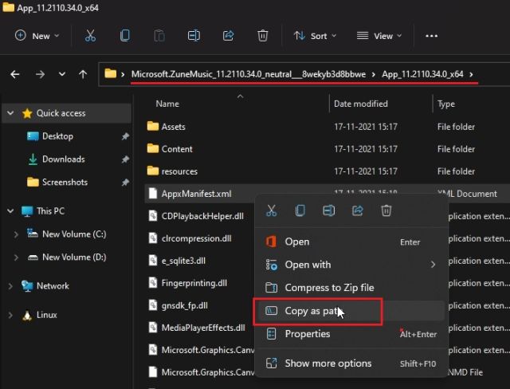510x389 pixels.
Task: Rename the file via context menu rename icon
Action: (329, 210)
